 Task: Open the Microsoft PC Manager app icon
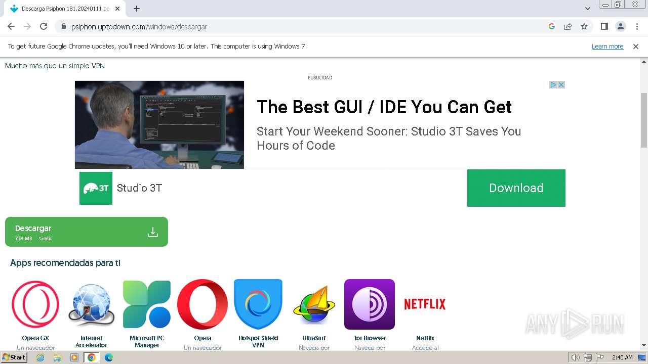pos(147,304)
